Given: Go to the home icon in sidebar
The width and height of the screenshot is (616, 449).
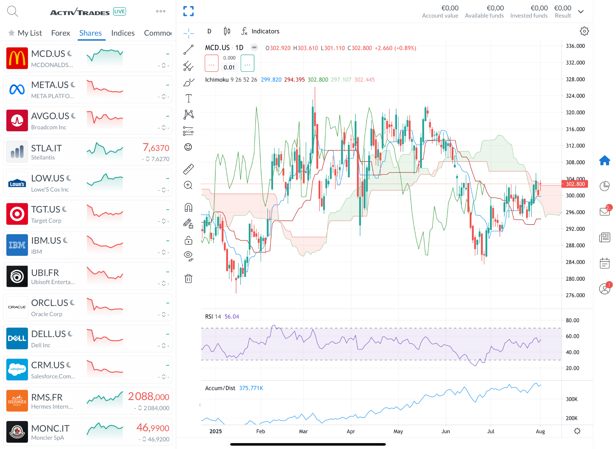Looking at the screenshot, I should point(605,160).
